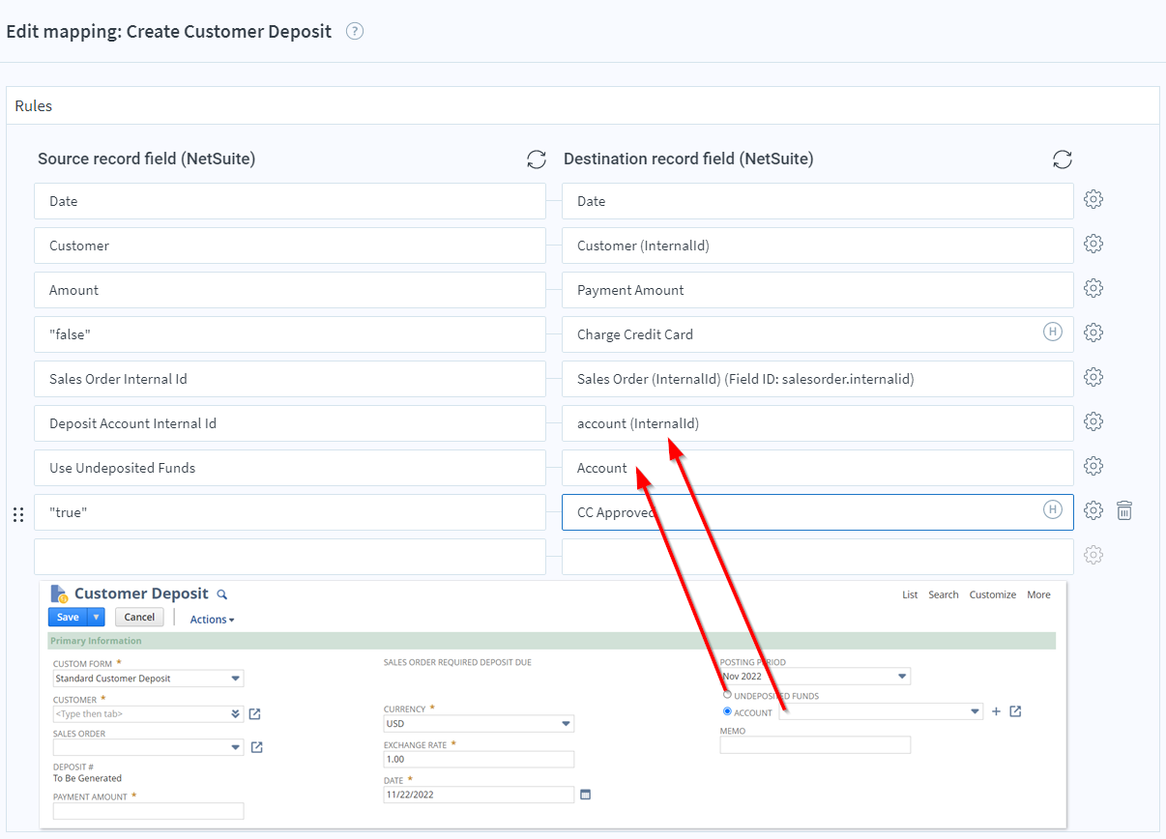1166x839 pixels.
Task: Open Search menu item
Action: pyautogui.click(x=944, y=594)
